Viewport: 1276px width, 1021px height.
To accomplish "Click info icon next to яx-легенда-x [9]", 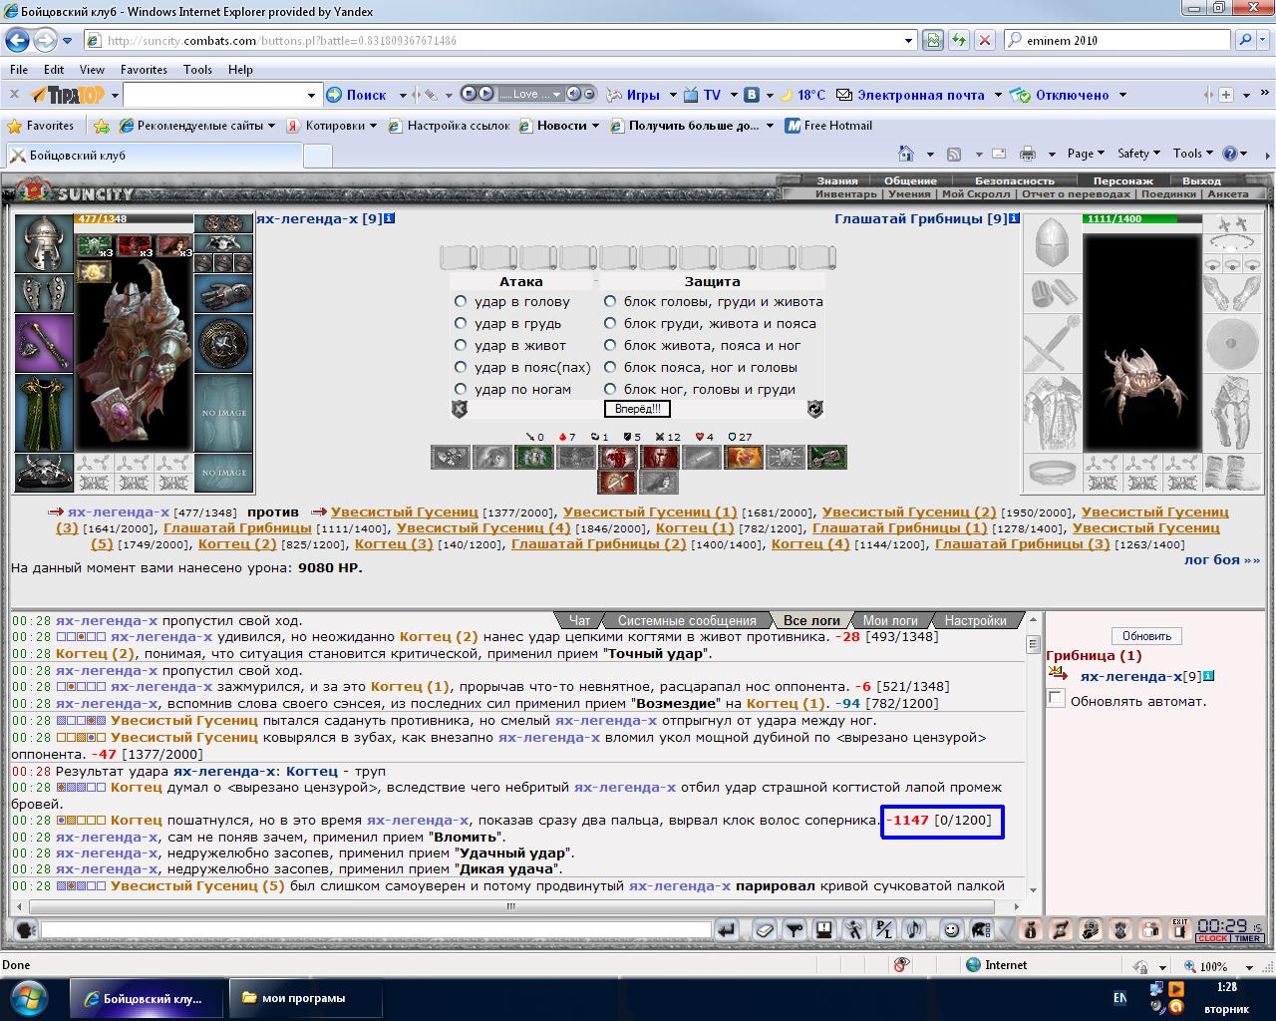I will [390, 218].
